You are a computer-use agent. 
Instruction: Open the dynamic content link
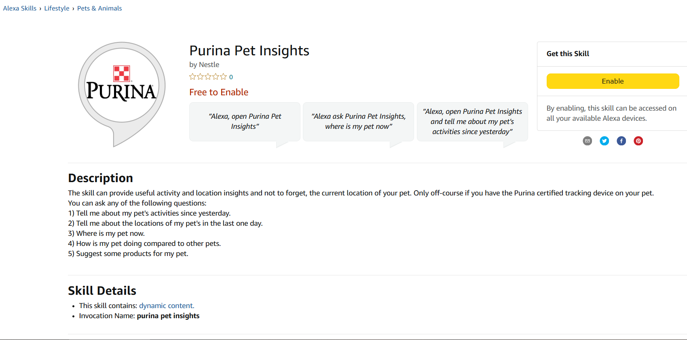pos(167,306)
